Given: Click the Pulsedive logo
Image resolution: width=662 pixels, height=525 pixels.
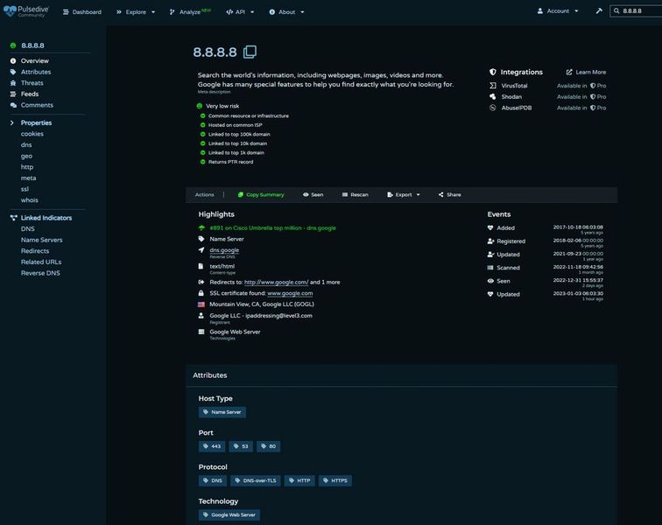Looking at the screenshot, I should coord(26,11).
